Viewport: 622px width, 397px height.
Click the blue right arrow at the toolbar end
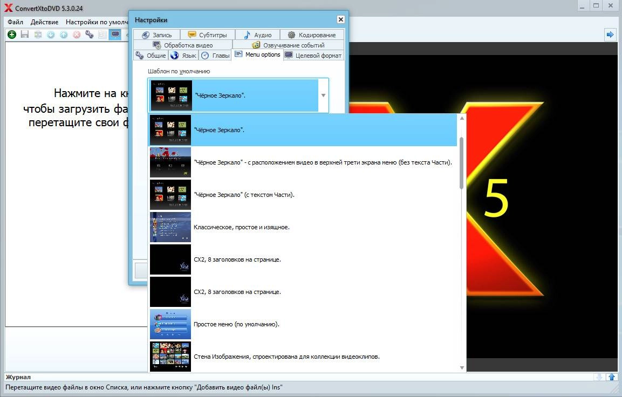(610, 35)
